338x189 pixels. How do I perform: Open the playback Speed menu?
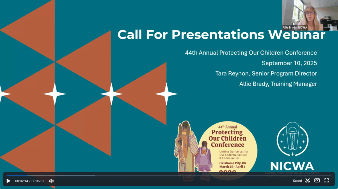tap(297, 181)
